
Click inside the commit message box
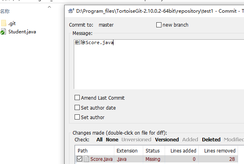[x=159, y=64]
